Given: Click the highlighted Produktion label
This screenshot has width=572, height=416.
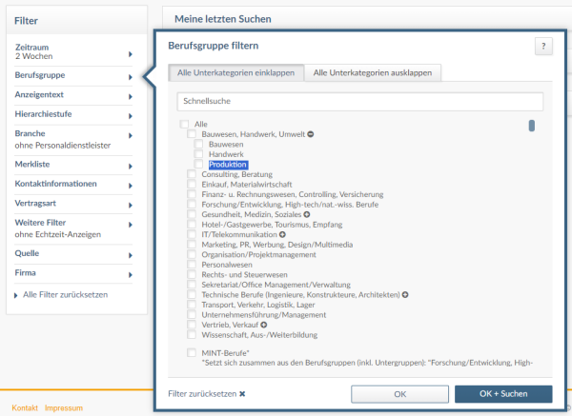Looking at the screenshot, I should (228, 165).
